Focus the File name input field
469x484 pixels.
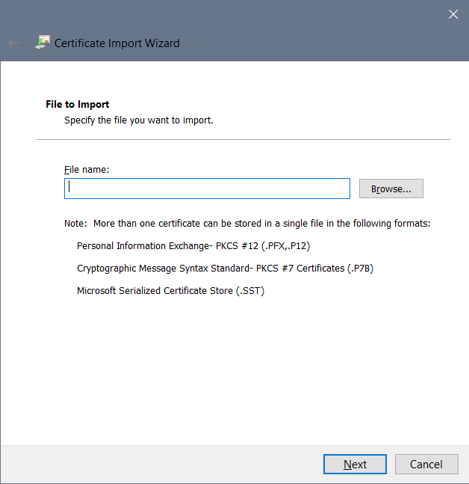click(x=207, y=189)
